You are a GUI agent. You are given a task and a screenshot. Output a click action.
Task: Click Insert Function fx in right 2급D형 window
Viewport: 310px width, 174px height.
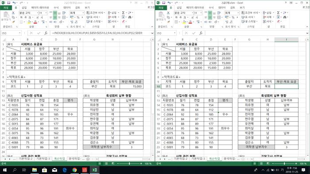(201, 33)
